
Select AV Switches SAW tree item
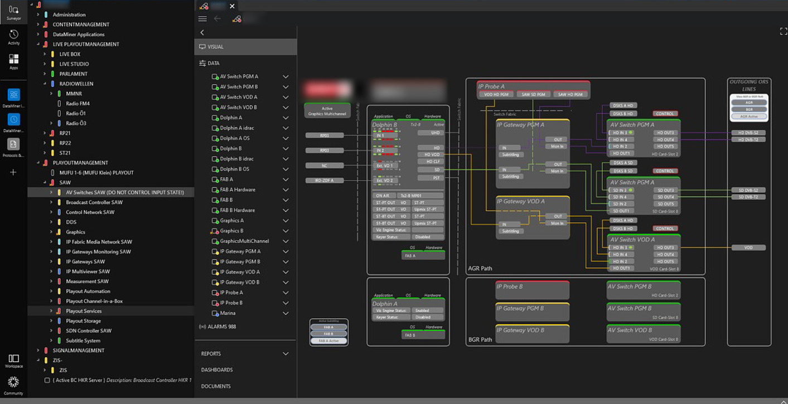pos(125,192)
